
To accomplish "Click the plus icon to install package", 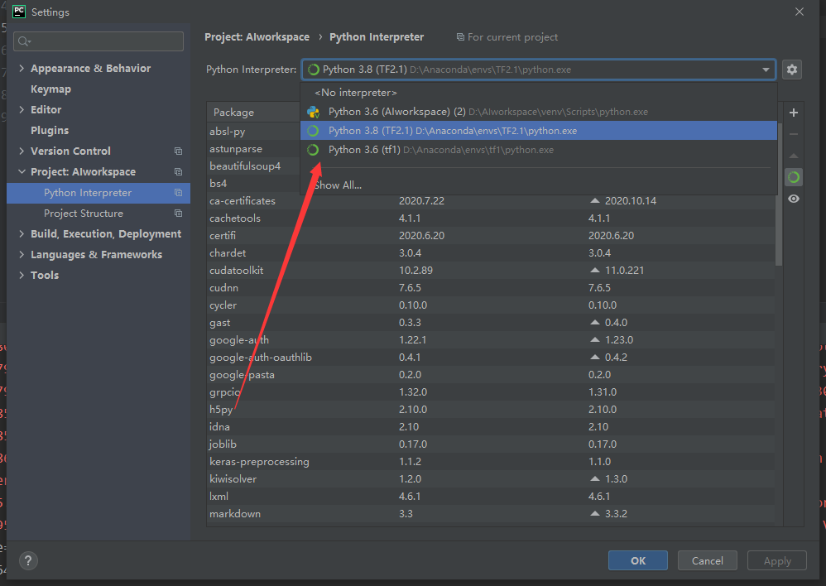I will (794, 113).
